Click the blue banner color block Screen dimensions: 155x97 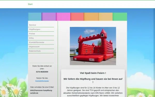[x=35, y=17]
